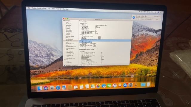Image resolution: width=191 pixels, height=107 pixels.
Task: Open Calendar icon in Dock
Action: (x=76, y=87)
